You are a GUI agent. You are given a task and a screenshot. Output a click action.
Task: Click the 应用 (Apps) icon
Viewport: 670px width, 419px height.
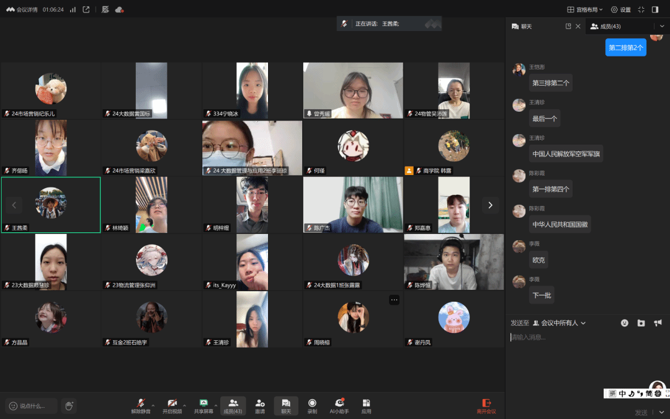(x=366, y=405)
